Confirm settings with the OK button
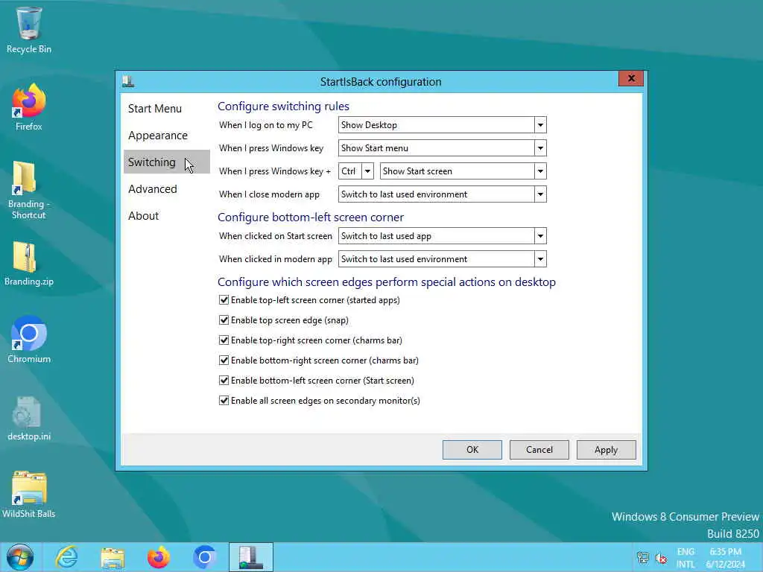The image size is (763, 572). point(472,450)
